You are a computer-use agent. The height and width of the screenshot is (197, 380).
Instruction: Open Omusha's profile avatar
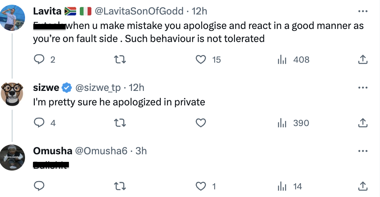(12, 158)
